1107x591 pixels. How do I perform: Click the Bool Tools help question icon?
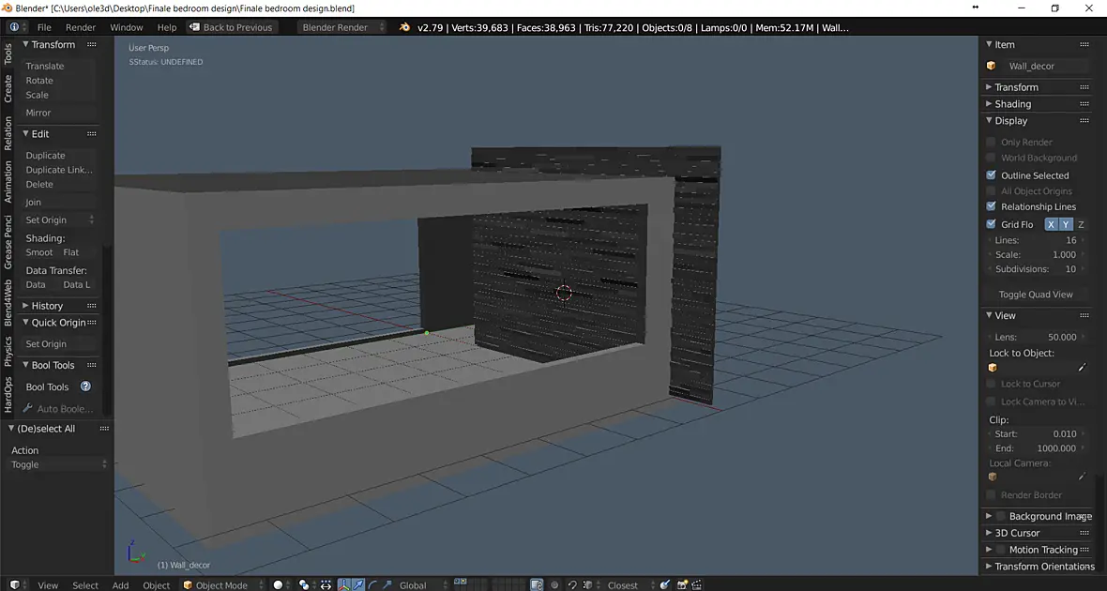pos(85,386)
